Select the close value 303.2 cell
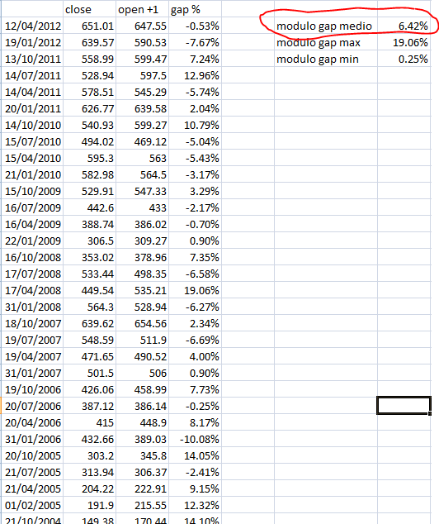Screen dimensions: 439x524 (89, 455)
